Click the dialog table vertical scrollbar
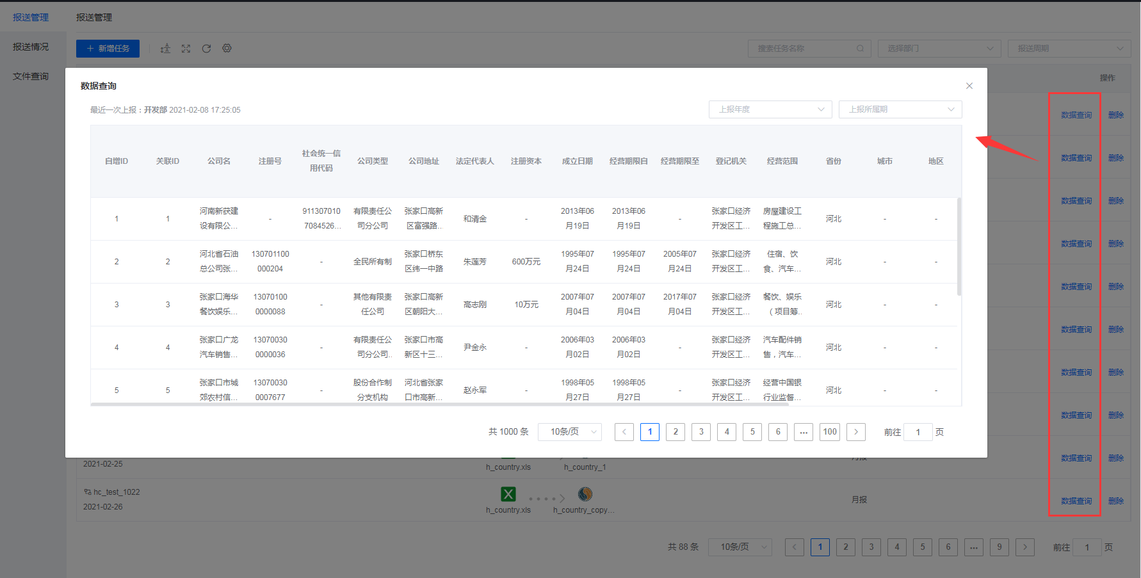This screenshot has height=578, width=1141. pos(959,246)
